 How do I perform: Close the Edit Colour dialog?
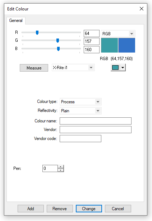coord(142,9)
